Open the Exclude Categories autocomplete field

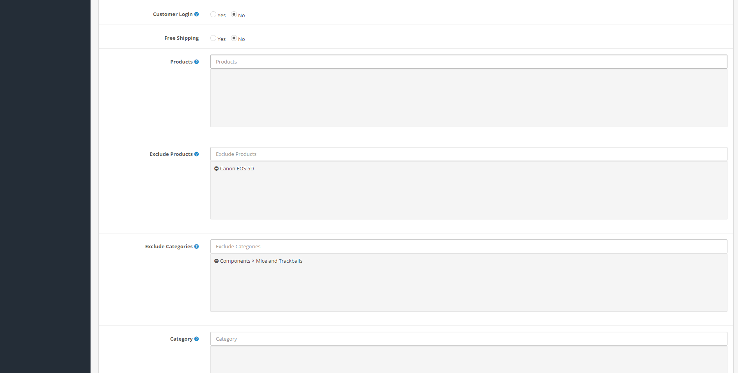(x=468, y=246)
